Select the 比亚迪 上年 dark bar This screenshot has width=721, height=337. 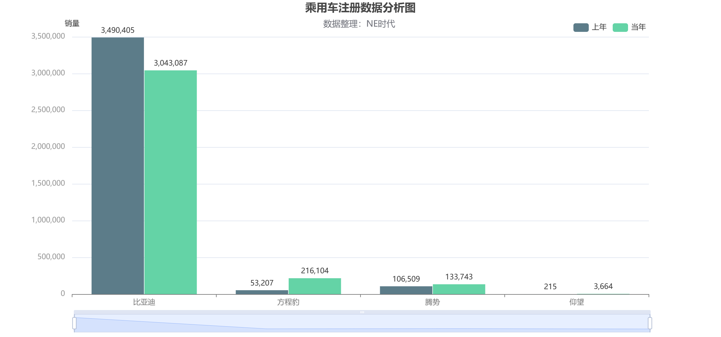(118, 165)
